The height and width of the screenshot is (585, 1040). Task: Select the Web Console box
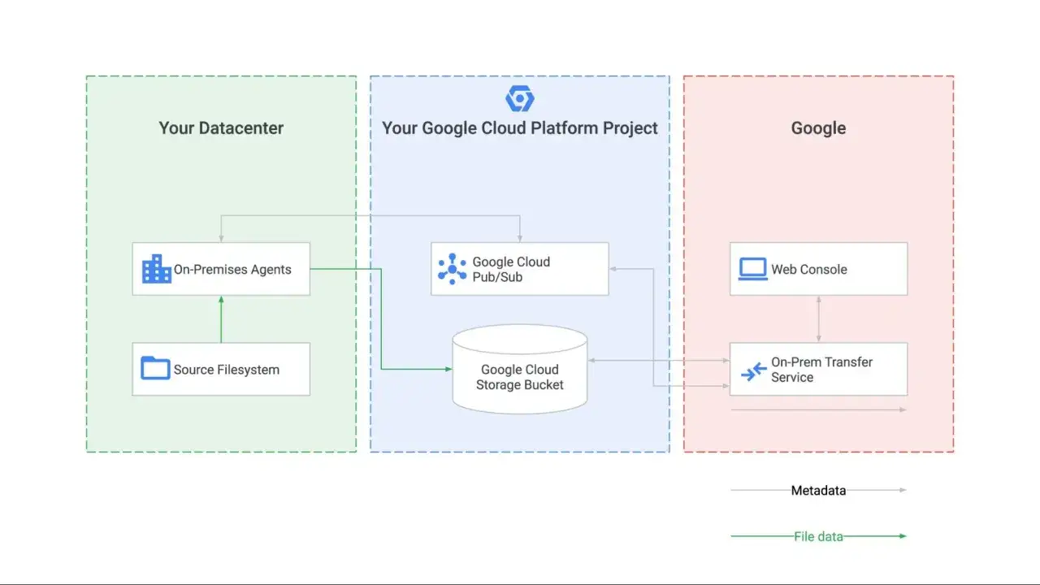[x=818, y=269]
